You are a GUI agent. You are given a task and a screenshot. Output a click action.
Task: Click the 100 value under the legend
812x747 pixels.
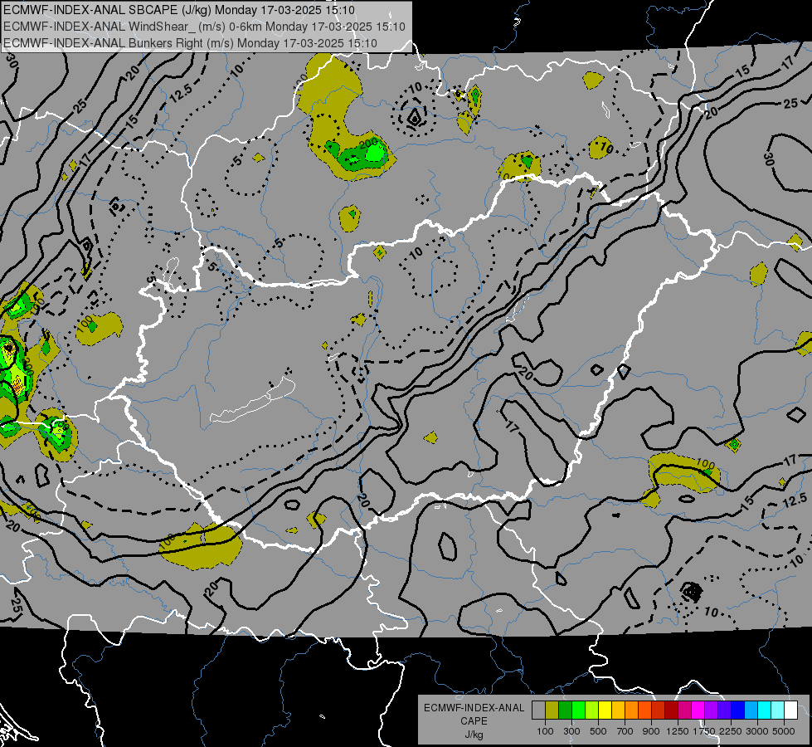click(x=545, y=731)
